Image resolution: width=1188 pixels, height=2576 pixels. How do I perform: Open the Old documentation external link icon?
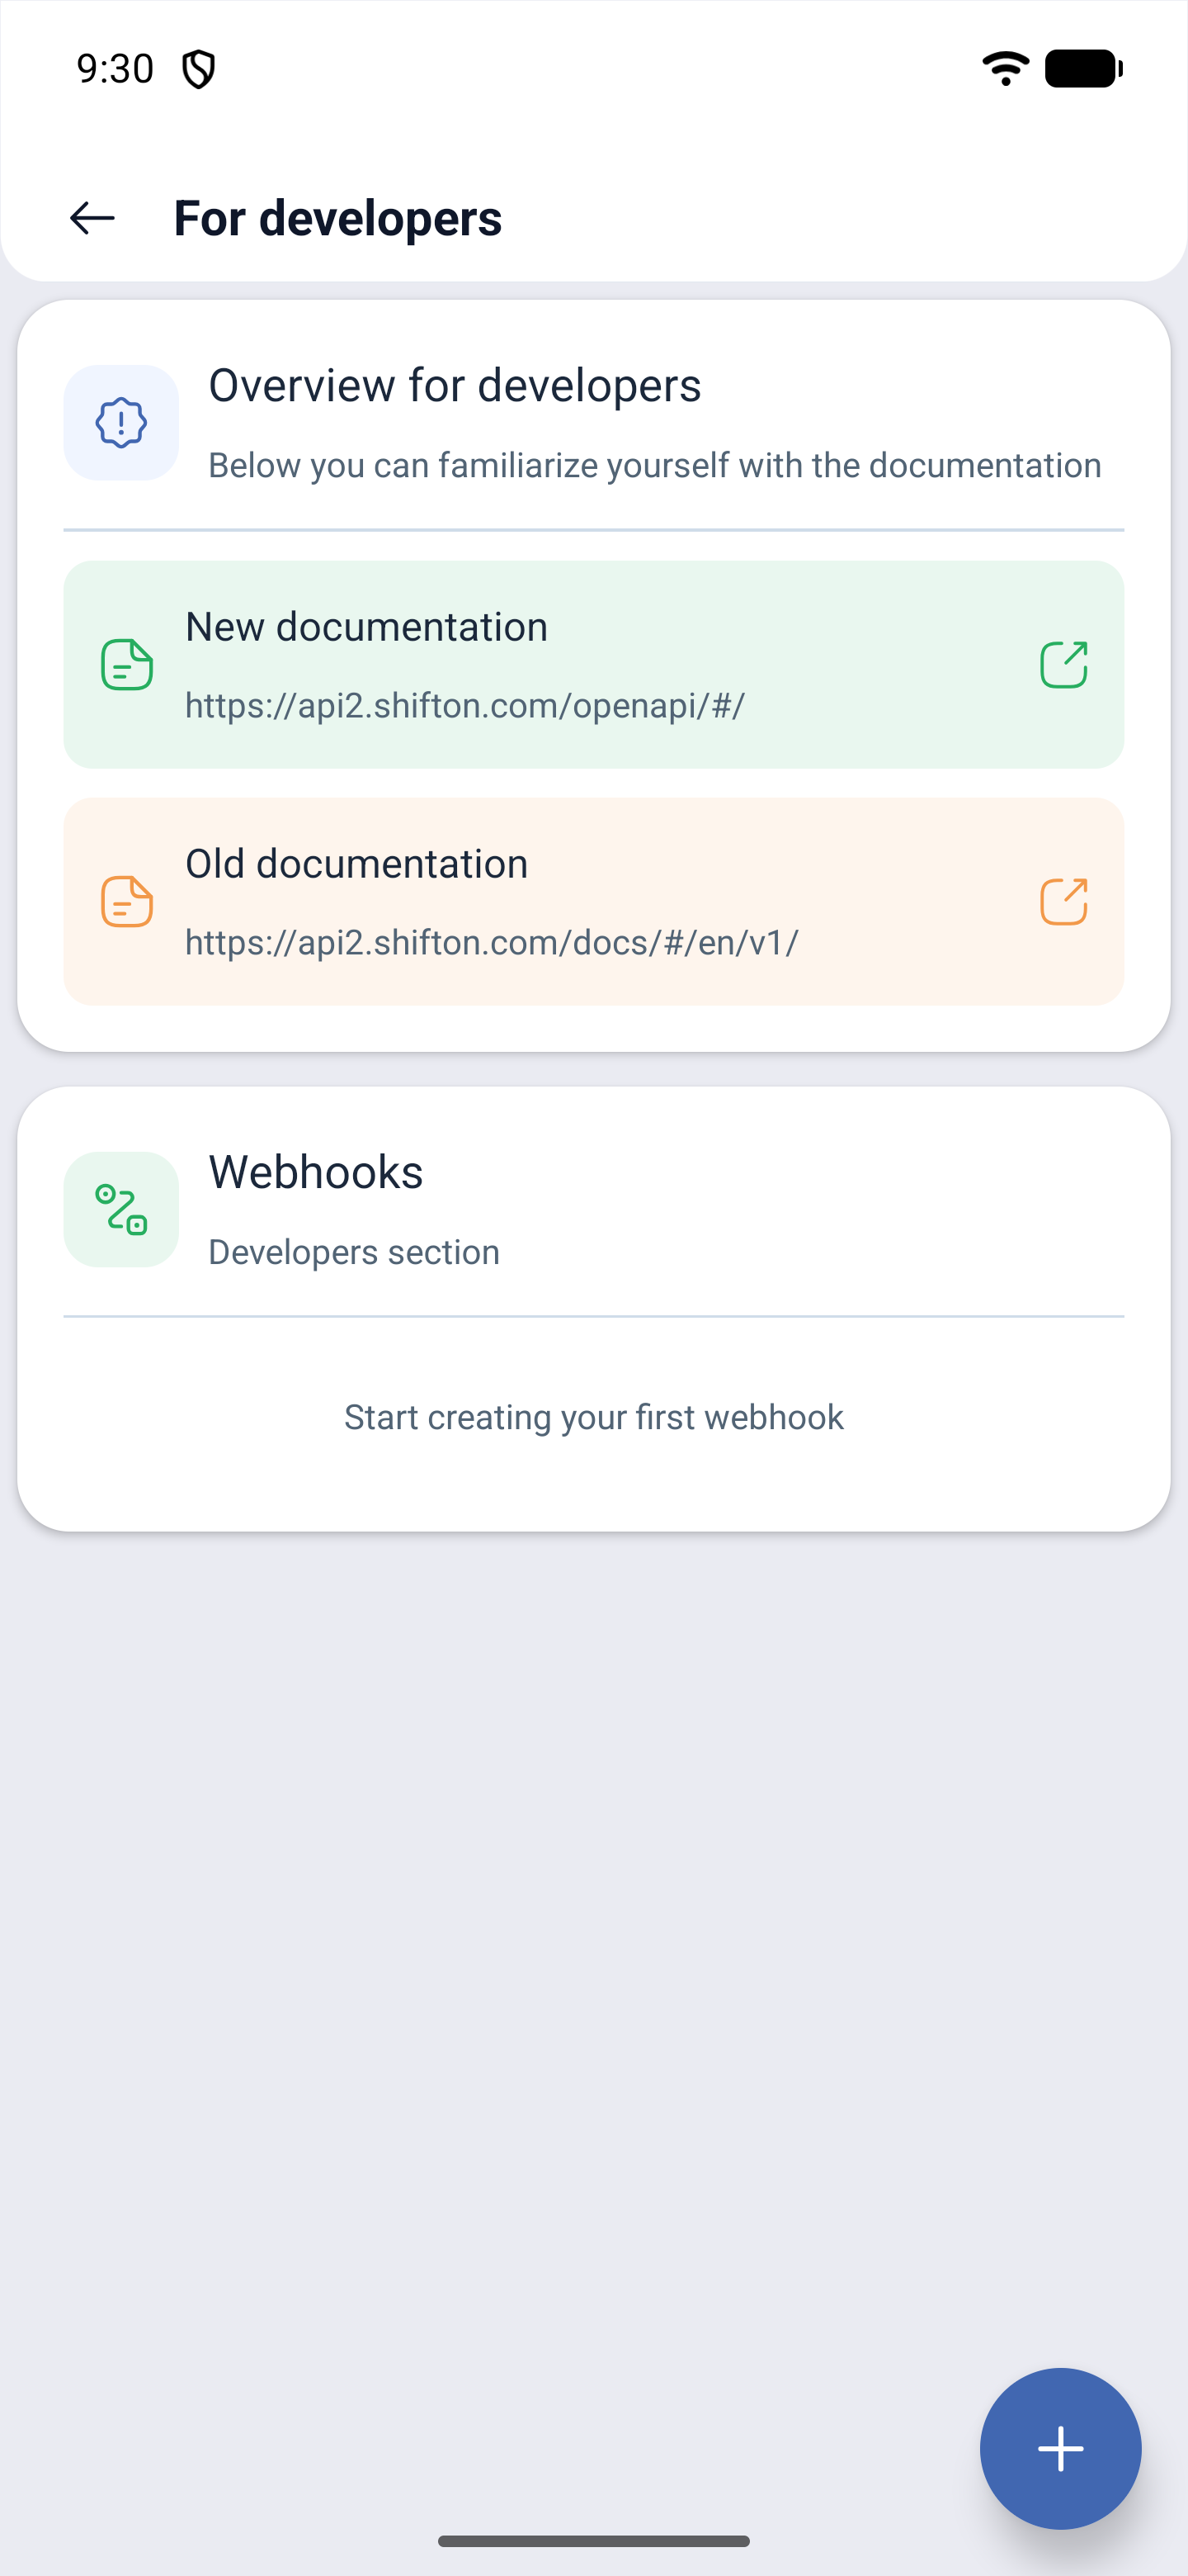click(1063, 902)
